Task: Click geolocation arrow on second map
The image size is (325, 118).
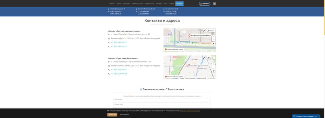Action: [x=214, y=71]
